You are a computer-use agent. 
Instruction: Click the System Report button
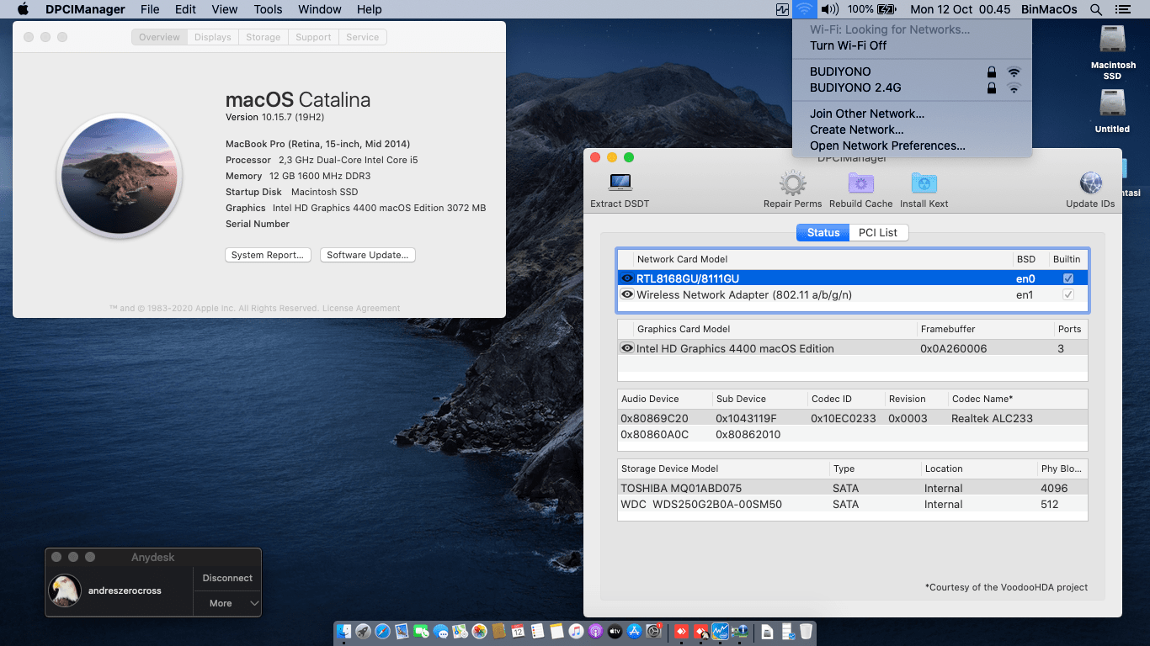point(268,254)
